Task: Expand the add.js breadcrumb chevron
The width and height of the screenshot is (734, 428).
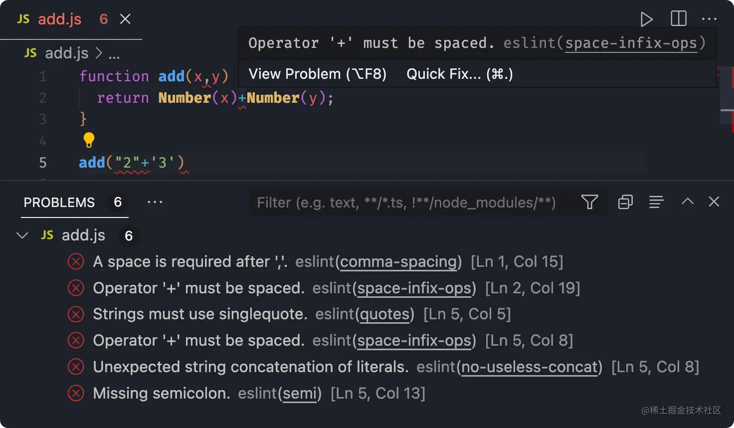Action: pyautogui.click(x=99, y=53)
